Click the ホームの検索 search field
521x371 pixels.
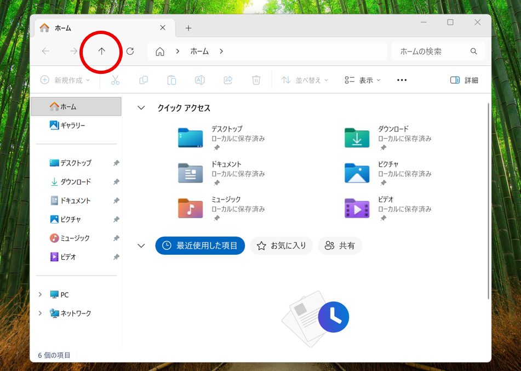click(430, 52)
